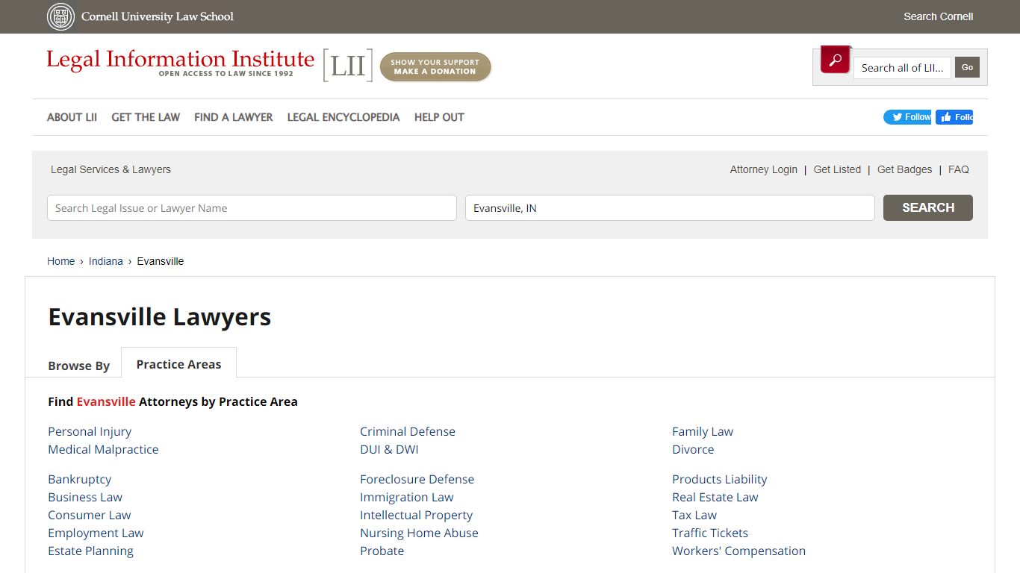Screen dimensions: 1020x573
Task: Open Business Law practice area
Action: (x=85, y=497)
